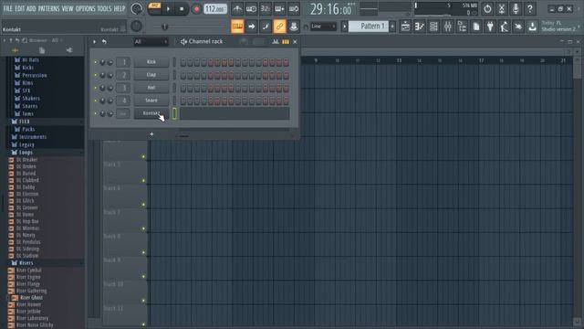Click the Kick channel button
Image resolution: width=584 pixels, height=329 pixels.
click(x=151, y=62)
